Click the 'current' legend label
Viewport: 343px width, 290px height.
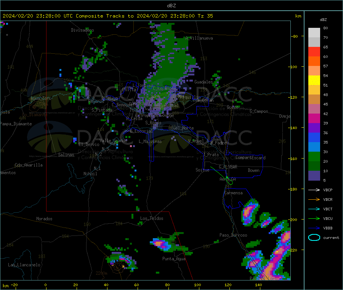click(x=331, y=238)
